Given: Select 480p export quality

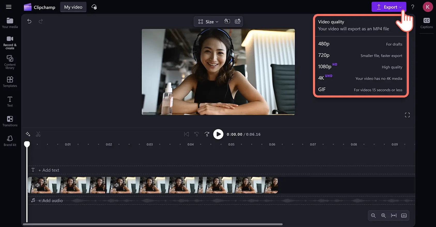Looking at the screenshot, I should click(x=360, y=44).
